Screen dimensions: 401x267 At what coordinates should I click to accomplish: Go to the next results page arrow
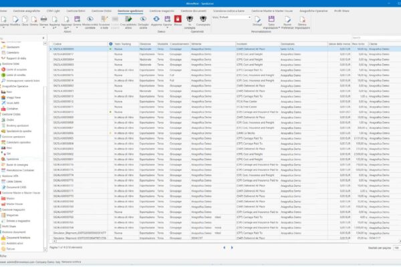[x=232, y=248]
